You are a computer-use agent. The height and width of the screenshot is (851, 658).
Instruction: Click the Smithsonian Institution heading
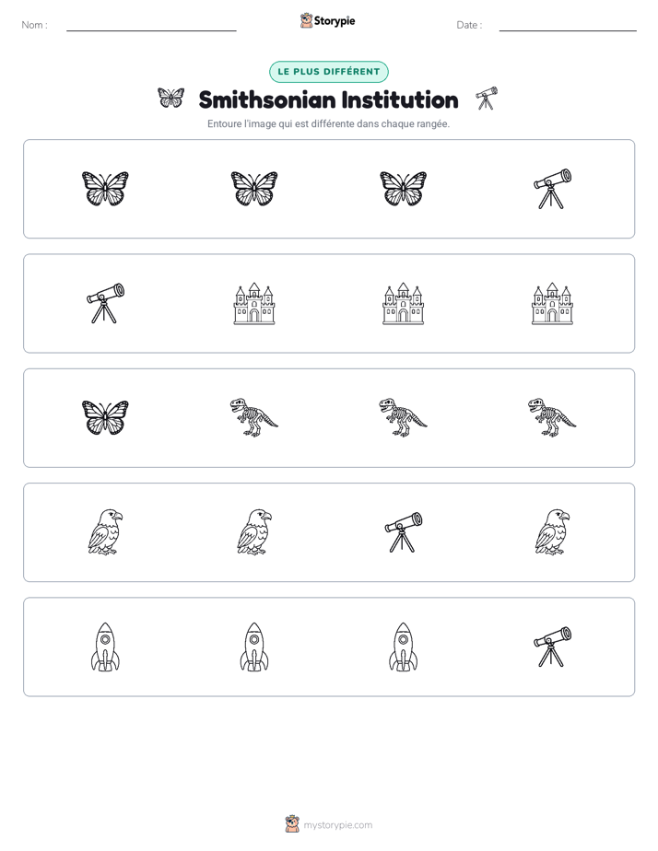click(x=328, y=99)
